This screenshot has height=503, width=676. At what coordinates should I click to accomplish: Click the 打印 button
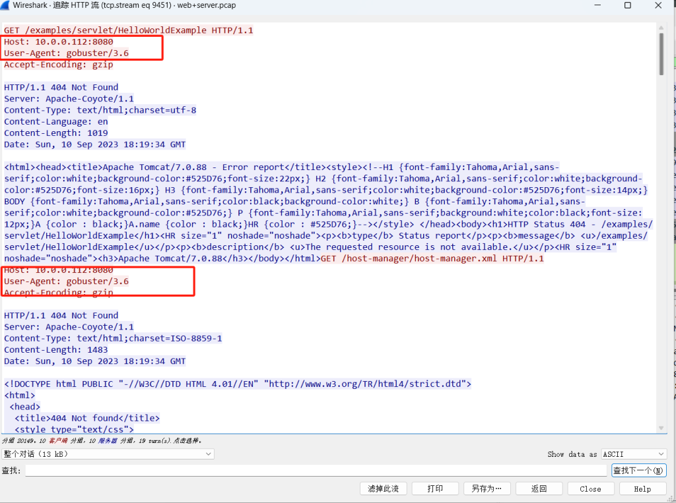[435, 488]
